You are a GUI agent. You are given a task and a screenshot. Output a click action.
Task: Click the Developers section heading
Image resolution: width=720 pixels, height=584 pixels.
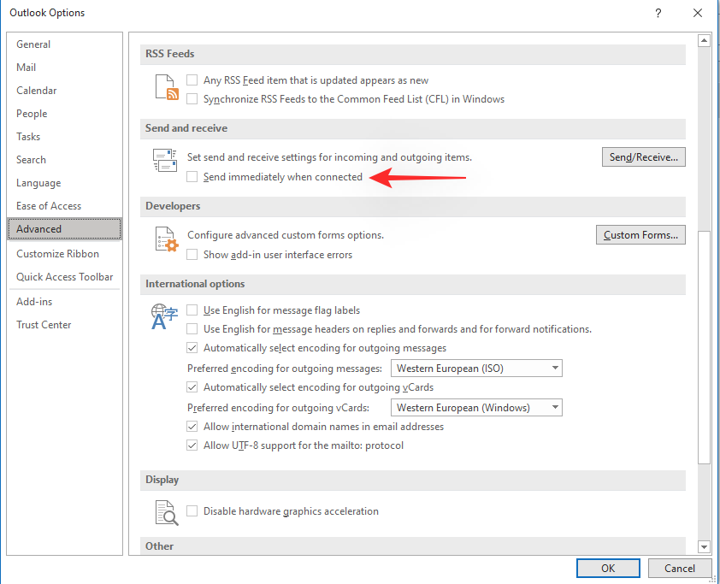click(x=173, y=206)
